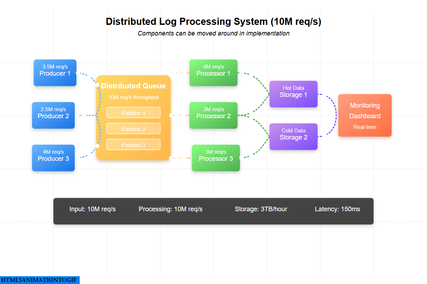Select the Distributed Queue component
This screenshot has height=284, width=427.
pos(133,118)
